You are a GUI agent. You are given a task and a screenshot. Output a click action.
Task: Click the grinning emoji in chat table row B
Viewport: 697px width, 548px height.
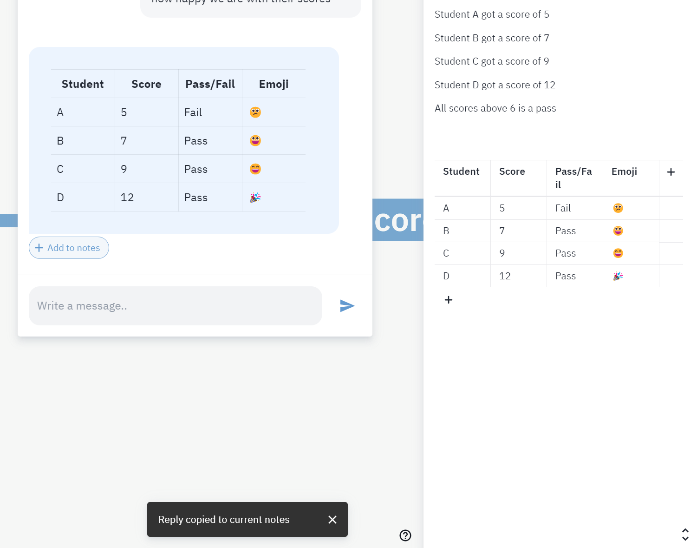pyautogui.click(x=255, y=141)
